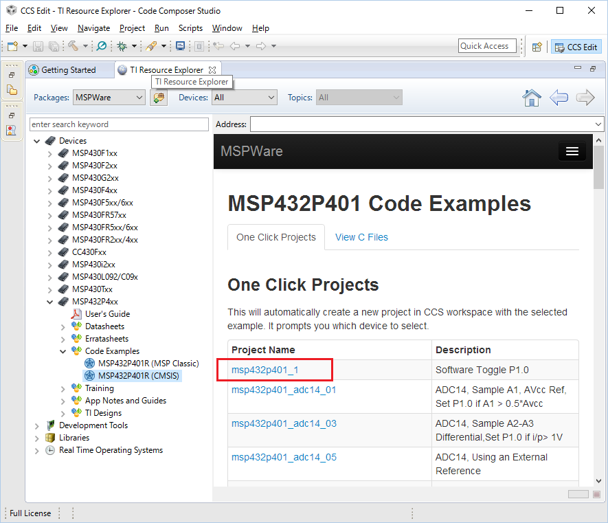The height and width of the screenshot is (523, 608).
Task: Click the Open Perspective icon
Action: (x=537, y=47)
